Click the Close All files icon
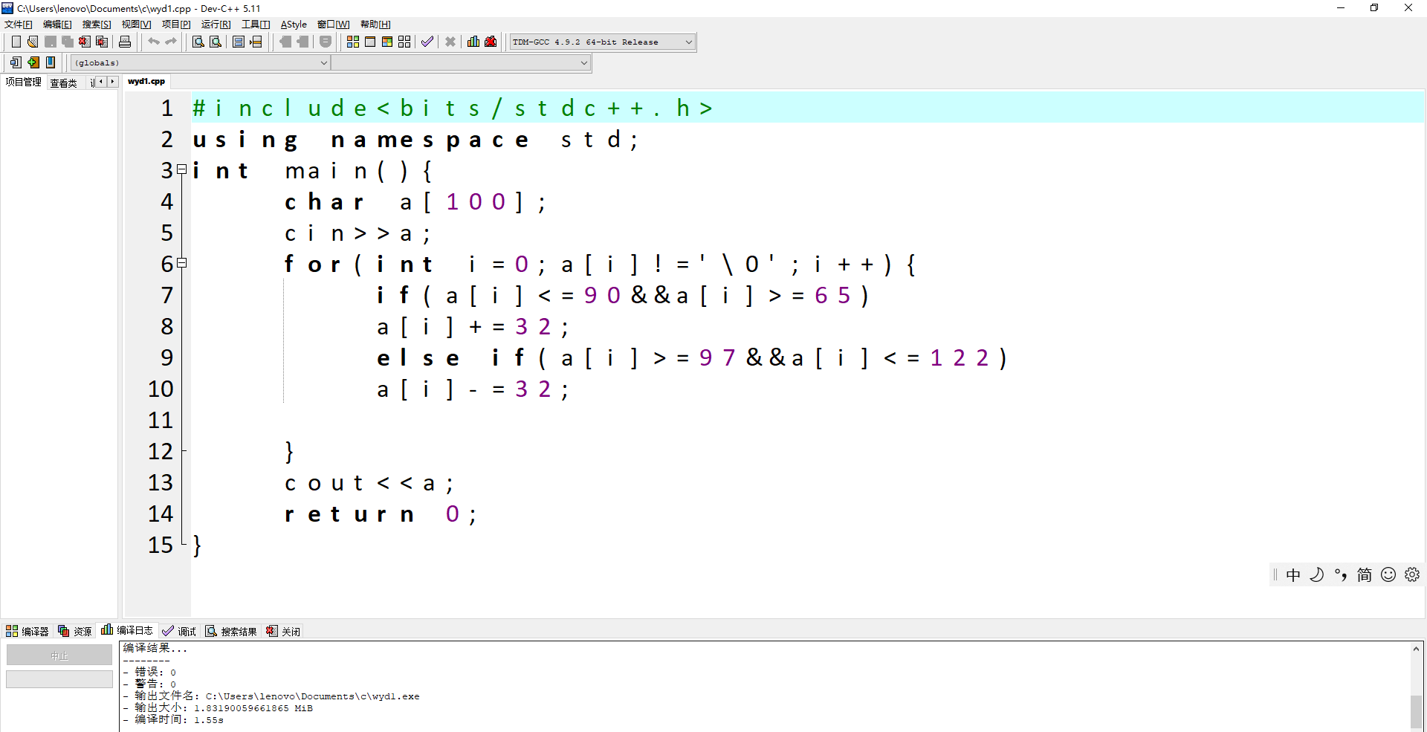Viewport: 1427px width, 732px height. point(103,42)
